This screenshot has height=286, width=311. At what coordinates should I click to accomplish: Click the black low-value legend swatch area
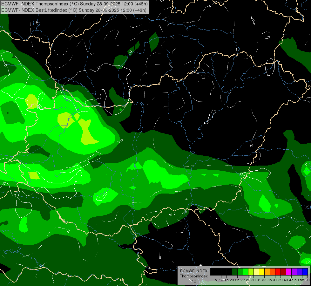(221, 272)
